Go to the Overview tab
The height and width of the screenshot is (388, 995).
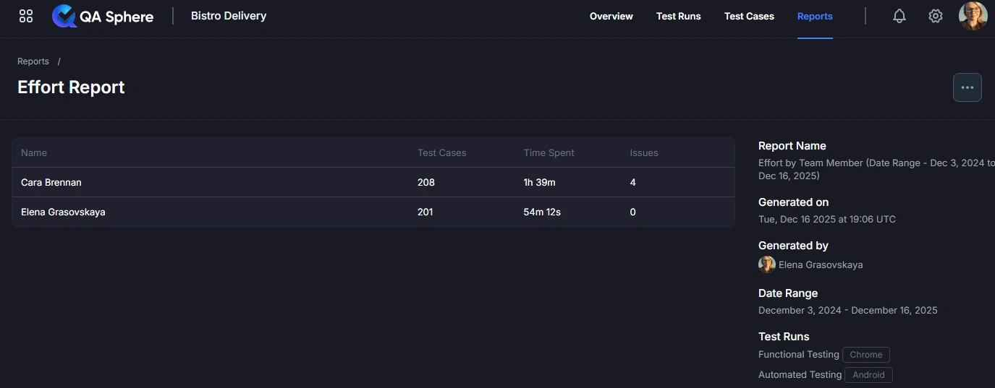coord(611,16)
